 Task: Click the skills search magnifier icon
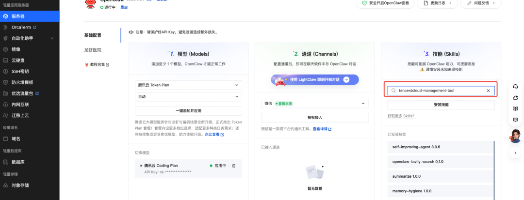tap(393, 91)
